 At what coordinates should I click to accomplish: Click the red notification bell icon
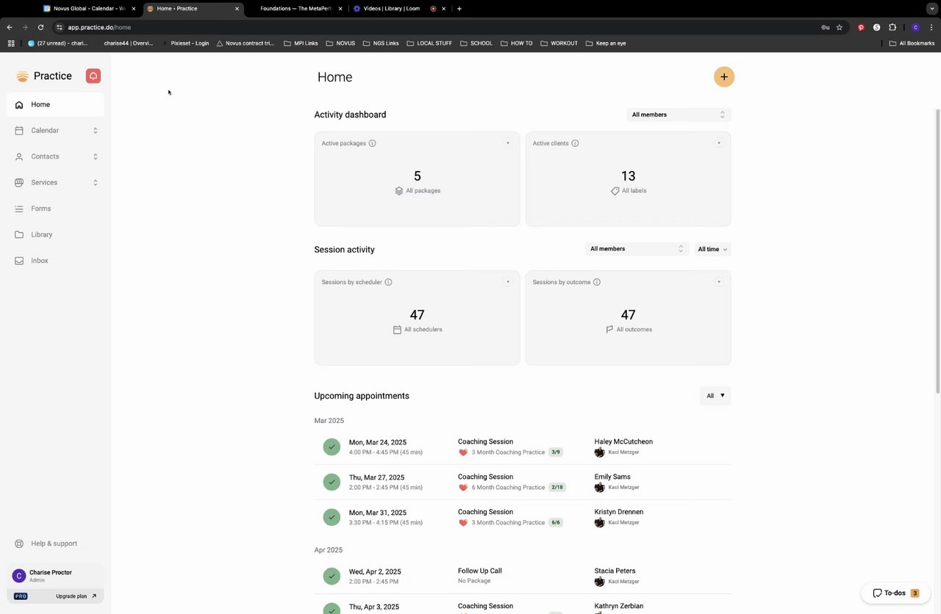point(93,76)
